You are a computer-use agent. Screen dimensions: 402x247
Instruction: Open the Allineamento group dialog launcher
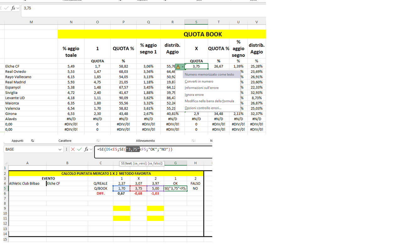click(193, 141)
